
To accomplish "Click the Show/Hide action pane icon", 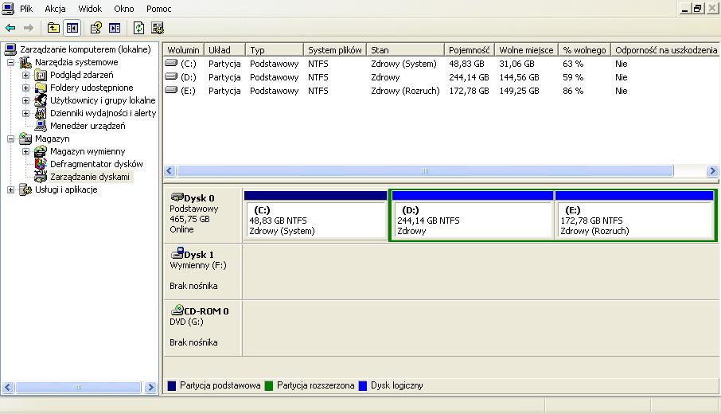I will [x=115, y=28].
